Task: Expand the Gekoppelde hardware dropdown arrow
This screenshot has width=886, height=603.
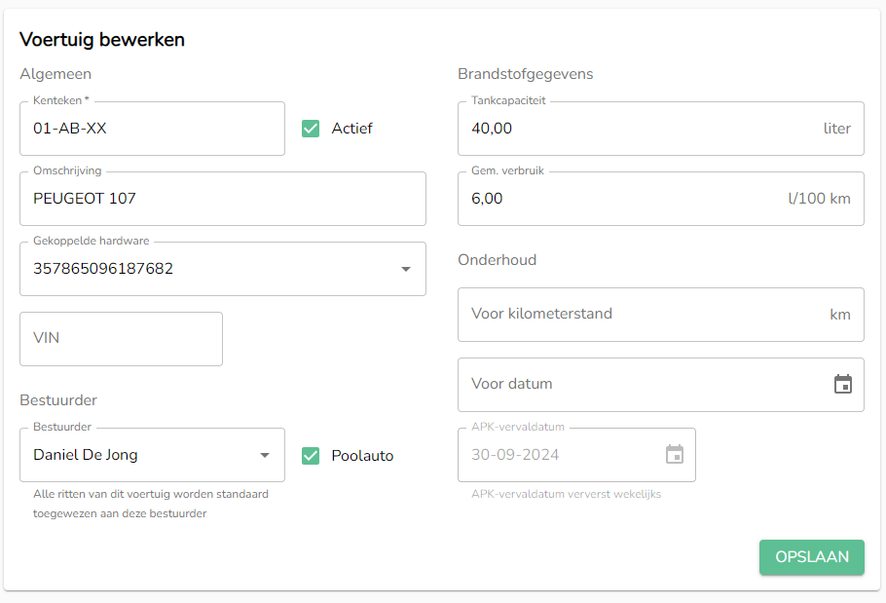Action: (406, 269)
